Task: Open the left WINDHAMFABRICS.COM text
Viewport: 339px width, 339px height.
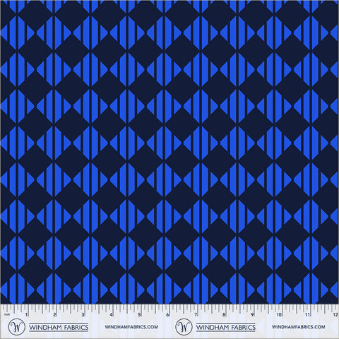Action: [131, 327]
